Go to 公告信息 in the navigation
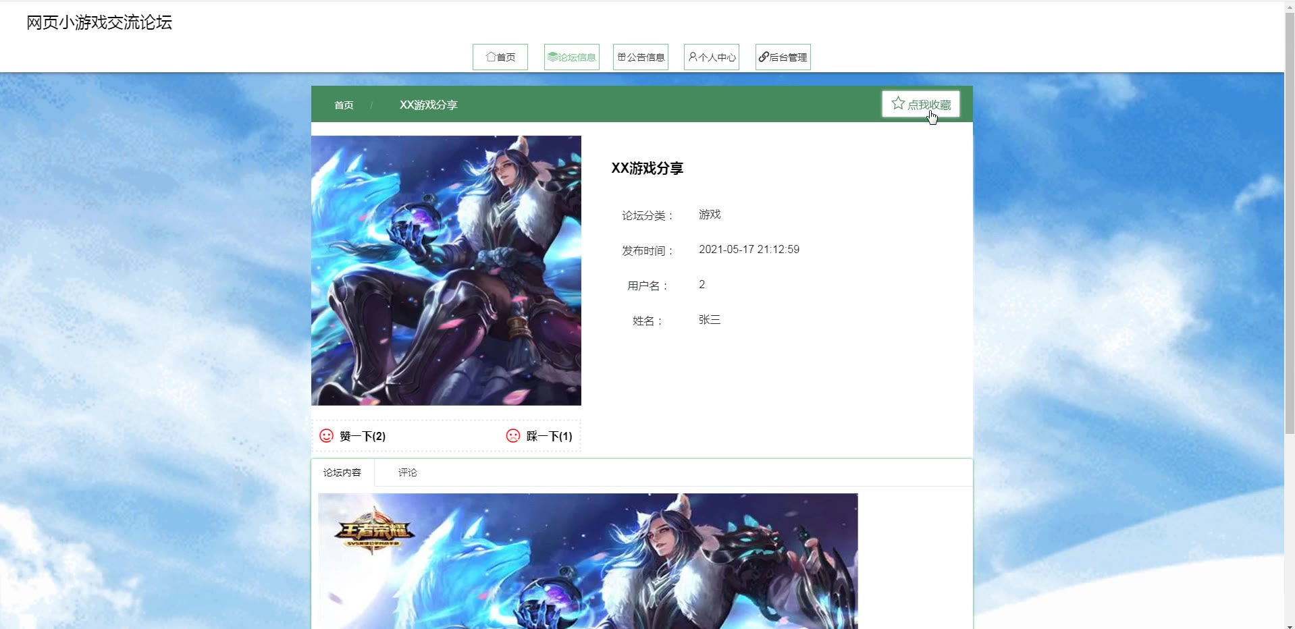 pos(641,57)
